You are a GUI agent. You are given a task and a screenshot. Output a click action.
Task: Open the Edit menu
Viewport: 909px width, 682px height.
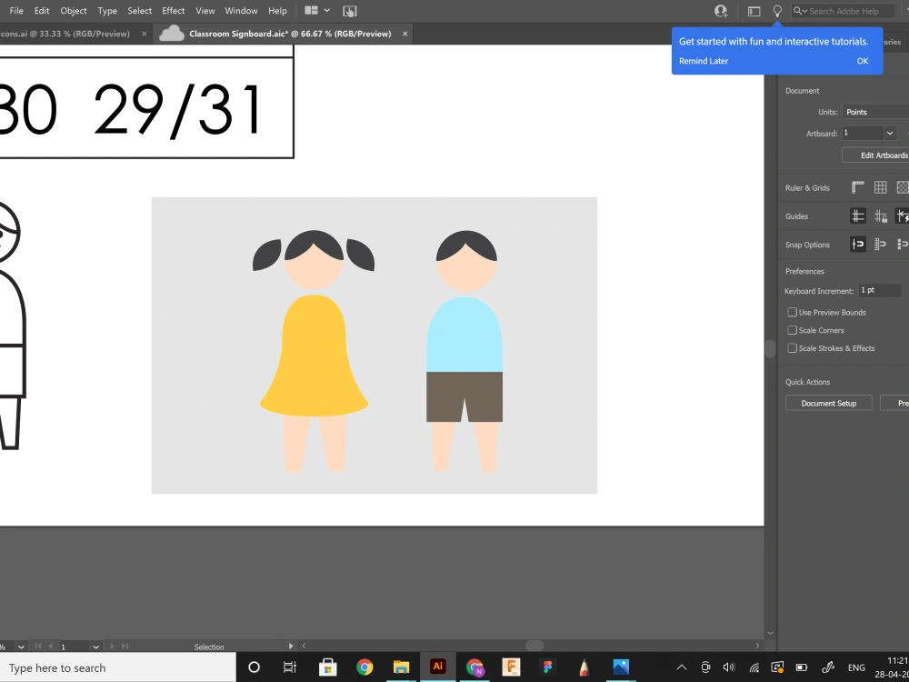tap(41, 10)
